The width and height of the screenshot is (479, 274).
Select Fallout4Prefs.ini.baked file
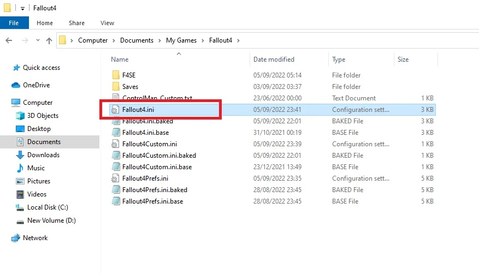155,190
